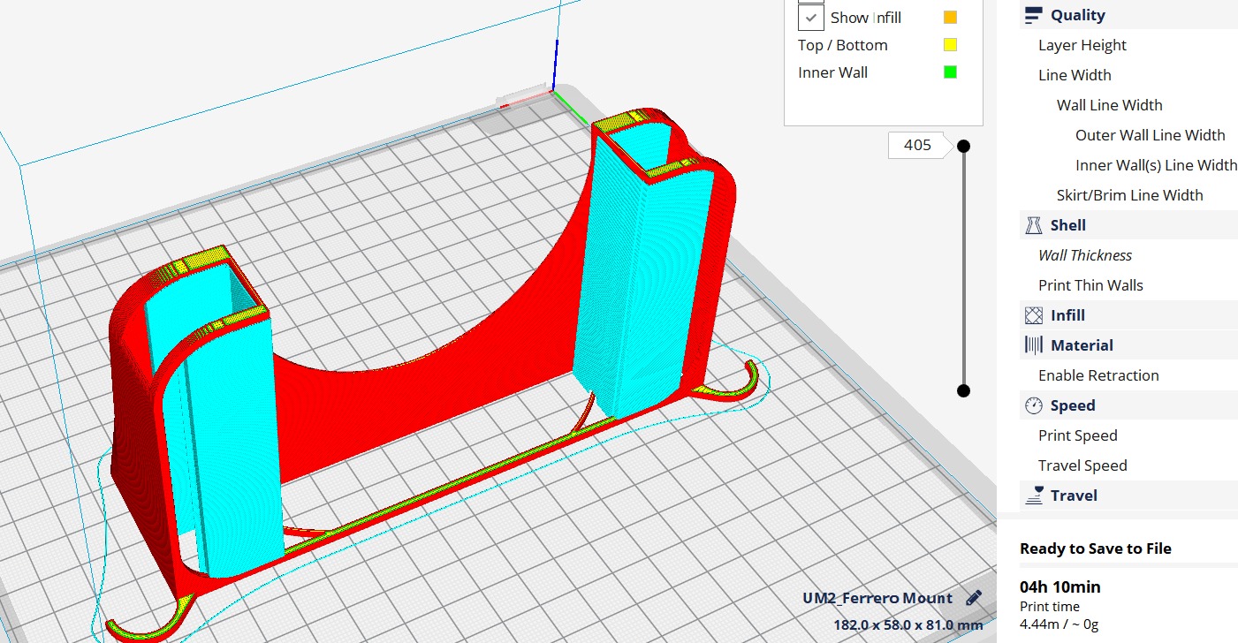Collapse the Speed settings section
Screen dimensions: 1238x643
(x=1128, y=405)
